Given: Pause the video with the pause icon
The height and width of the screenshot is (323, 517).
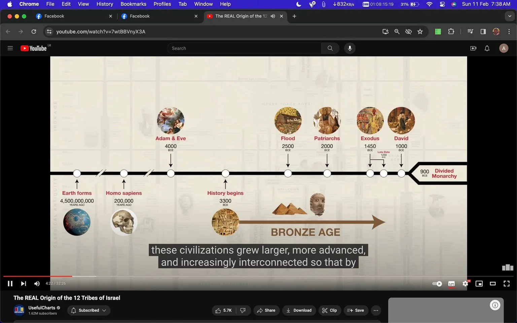Looking at the screenshot, I should 10,284.
